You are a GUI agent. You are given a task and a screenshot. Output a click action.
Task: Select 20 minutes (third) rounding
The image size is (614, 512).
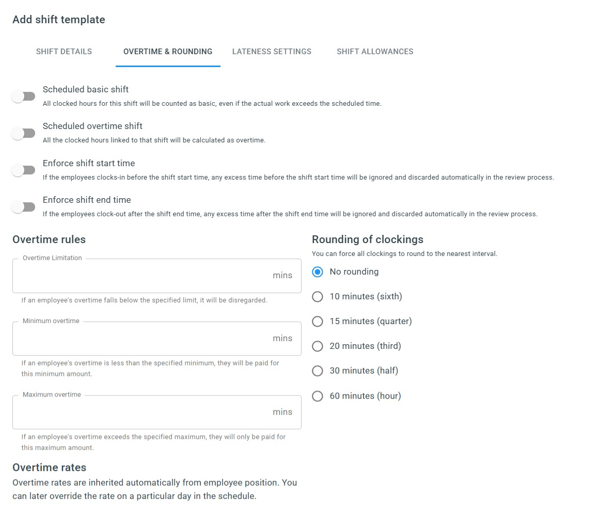[x=318, y=346]
